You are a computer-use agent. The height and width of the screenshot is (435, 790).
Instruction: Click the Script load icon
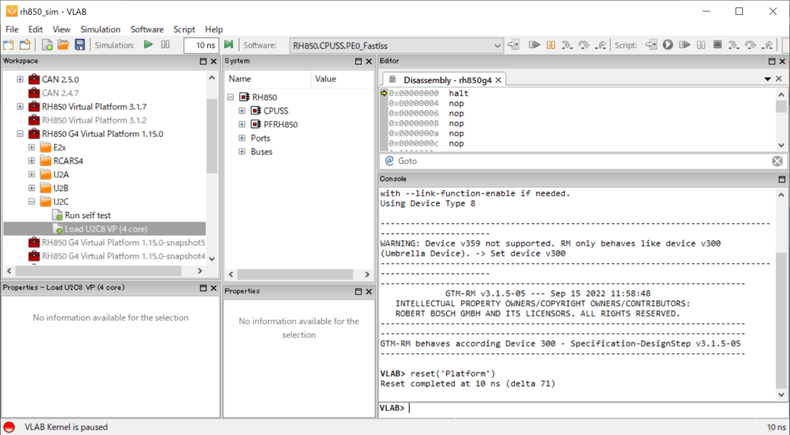click(651, 45)
